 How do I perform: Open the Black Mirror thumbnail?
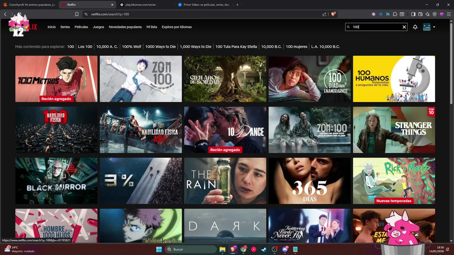click(56, 181)
